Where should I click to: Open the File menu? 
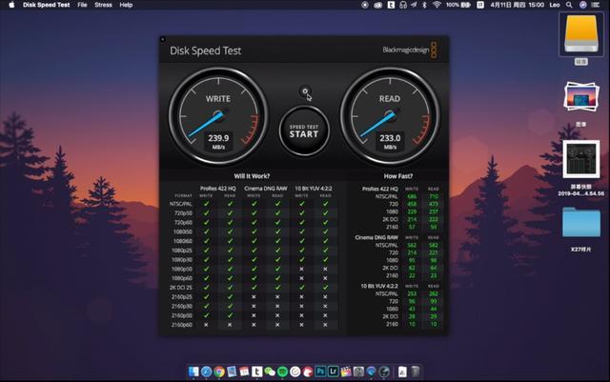coord(82,5)
